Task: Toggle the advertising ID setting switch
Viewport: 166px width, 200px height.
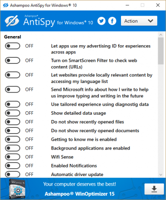Action: point(13,46)
